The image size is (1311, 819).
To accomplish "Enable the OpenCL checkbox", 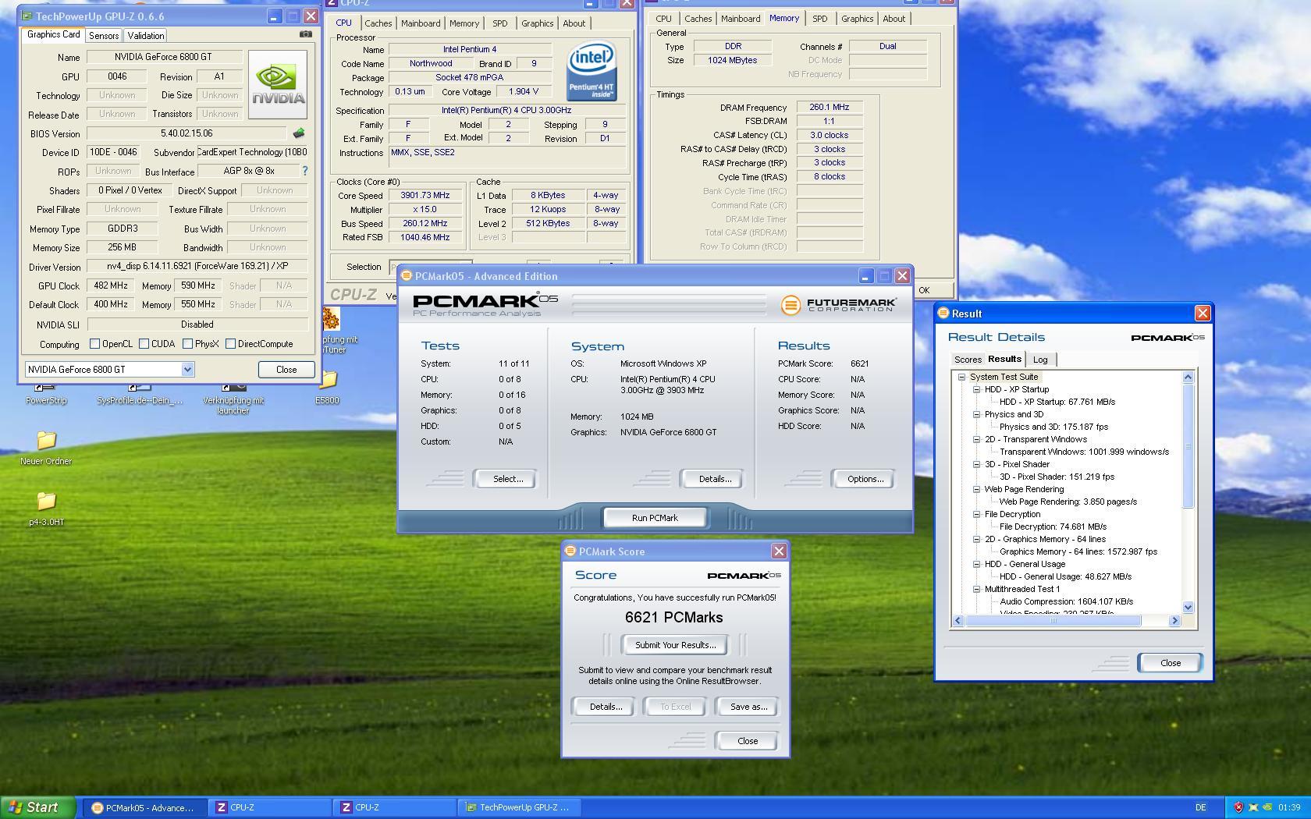I will click(x=94, y=344).
